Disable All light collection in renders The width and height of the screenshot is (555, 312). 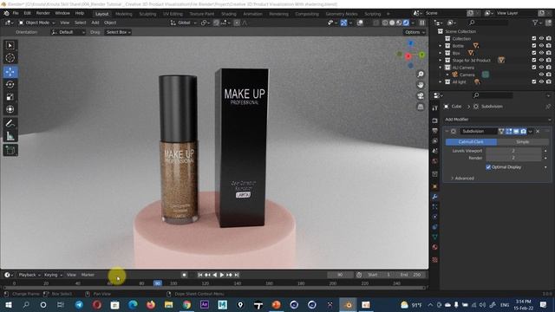(549, 81)
